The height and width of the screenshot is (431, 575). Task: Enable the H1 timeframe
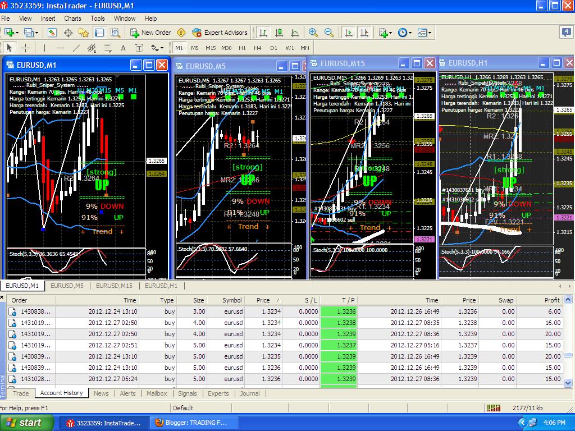pos(242,48)
